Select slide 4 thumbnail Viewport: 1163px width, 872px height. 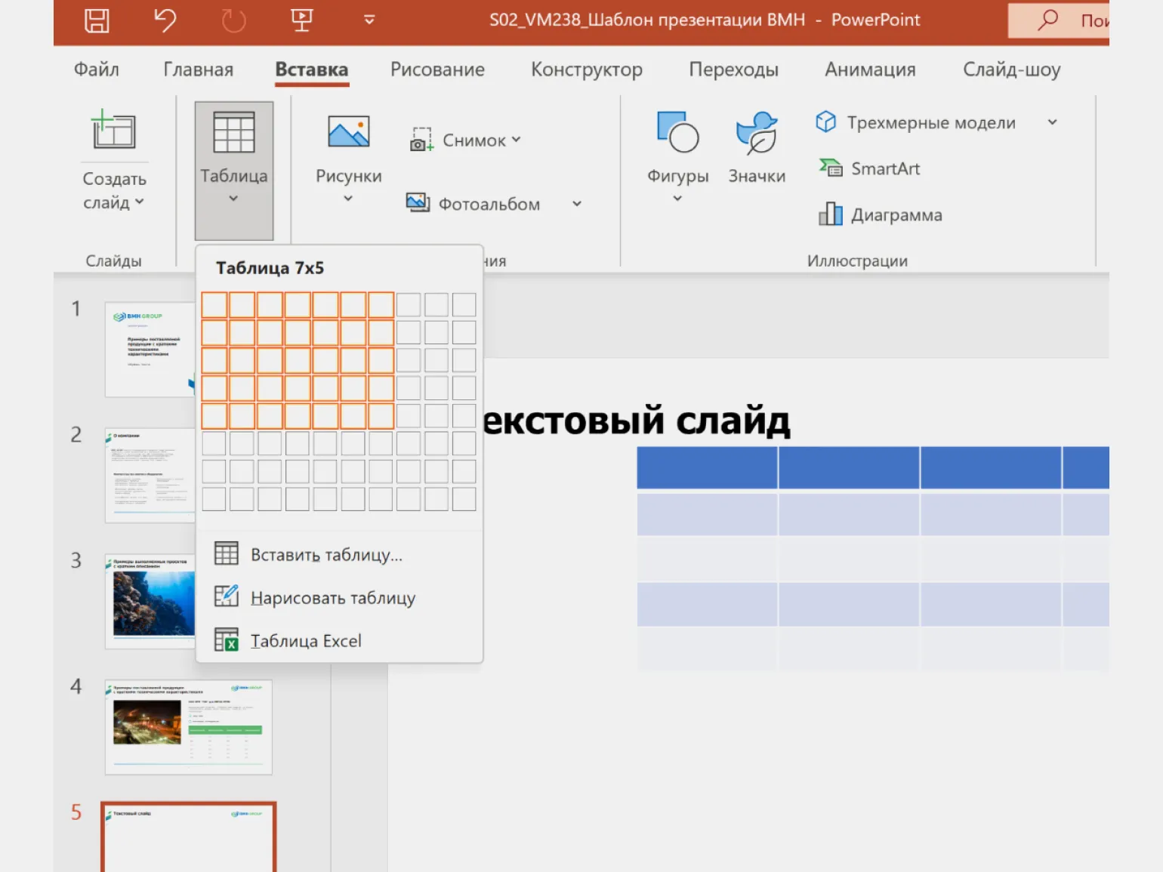188,727
